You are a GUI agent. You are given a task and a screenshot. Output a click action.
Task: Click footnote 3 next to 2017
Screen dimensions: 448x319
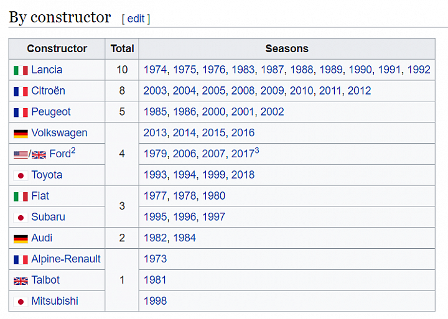click(257, 150)
